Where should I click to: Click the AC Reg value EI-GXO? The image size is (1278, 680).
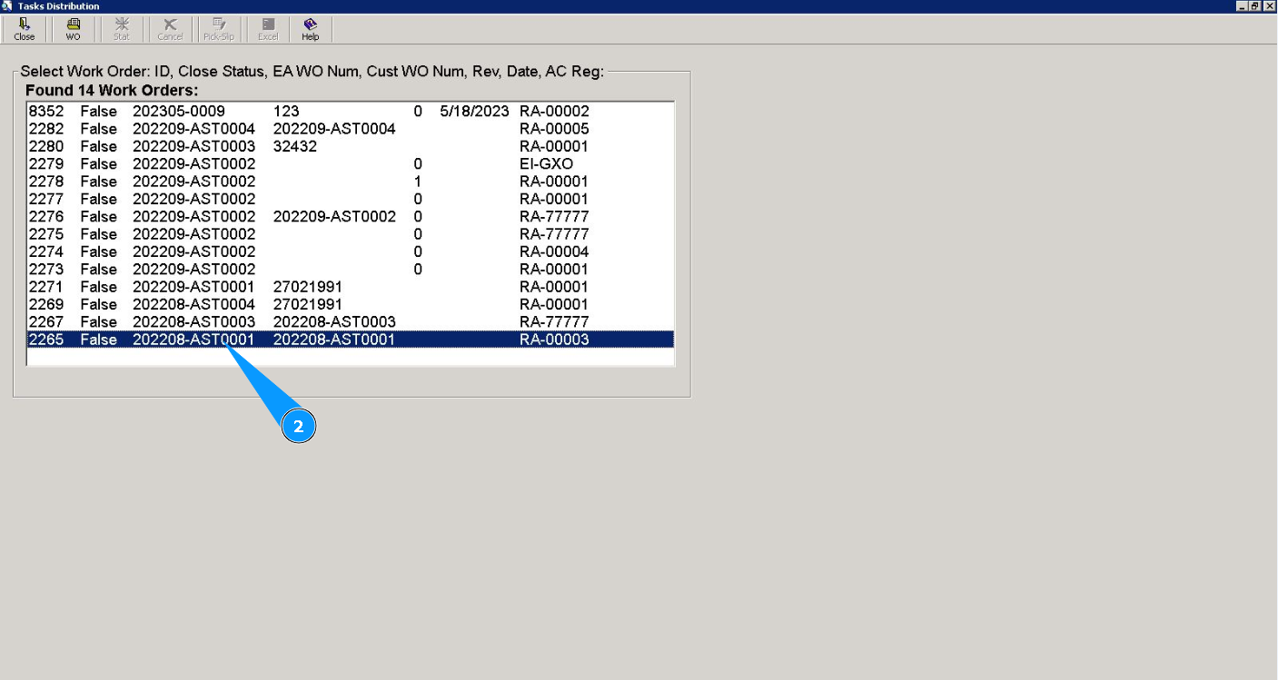tap(546, 163)
